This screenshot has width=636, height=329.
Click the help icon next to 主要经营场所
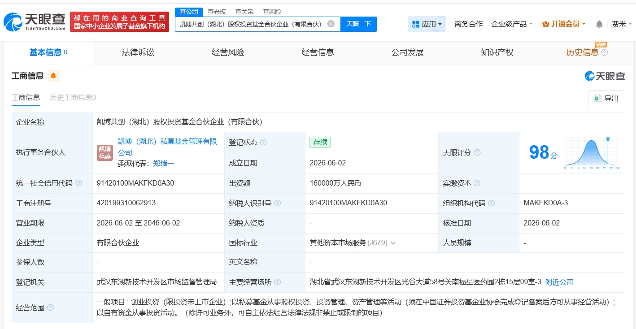[x=278, y=282]
